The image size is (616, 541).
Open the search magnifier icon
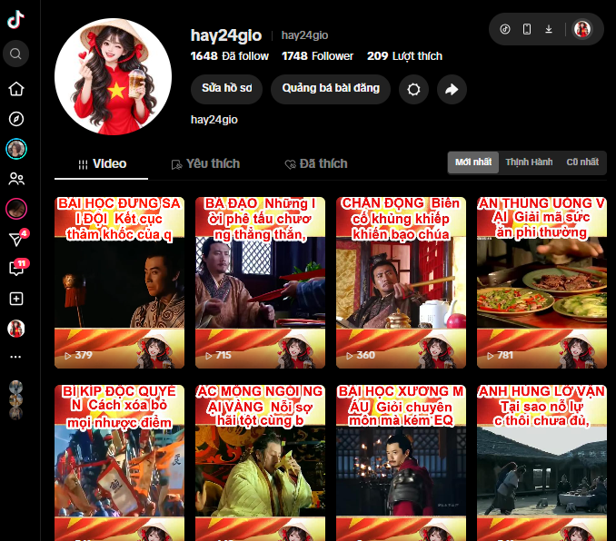pyautogui.click(x=15, y=54)
